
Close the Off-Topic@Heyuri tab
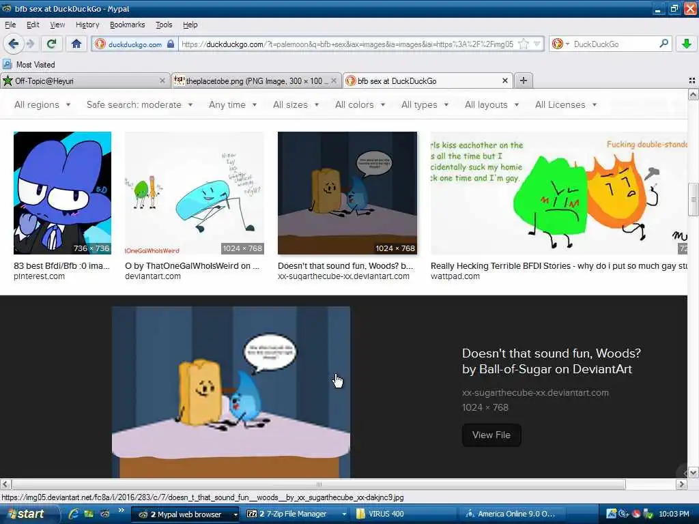pos(162,81)
